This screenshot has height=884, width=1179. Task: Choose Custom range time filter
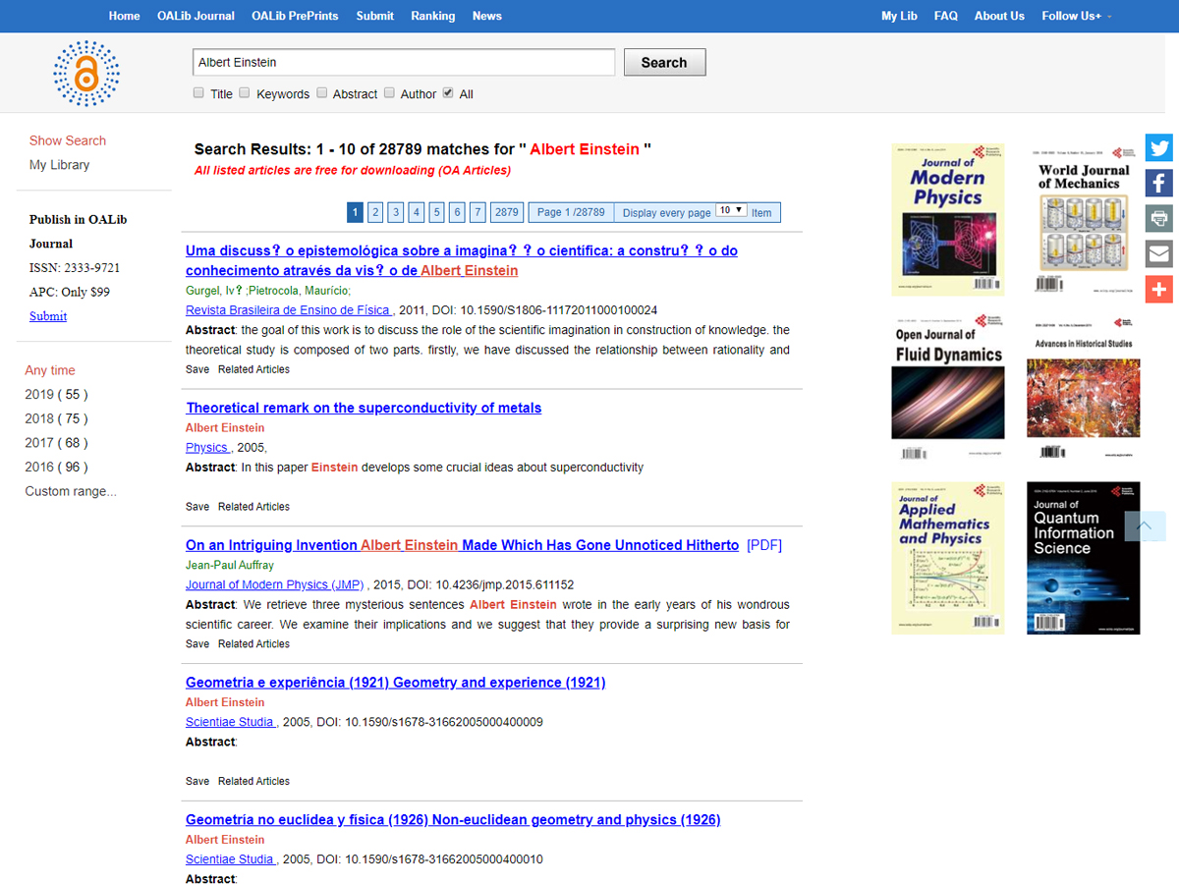(71, 491)
